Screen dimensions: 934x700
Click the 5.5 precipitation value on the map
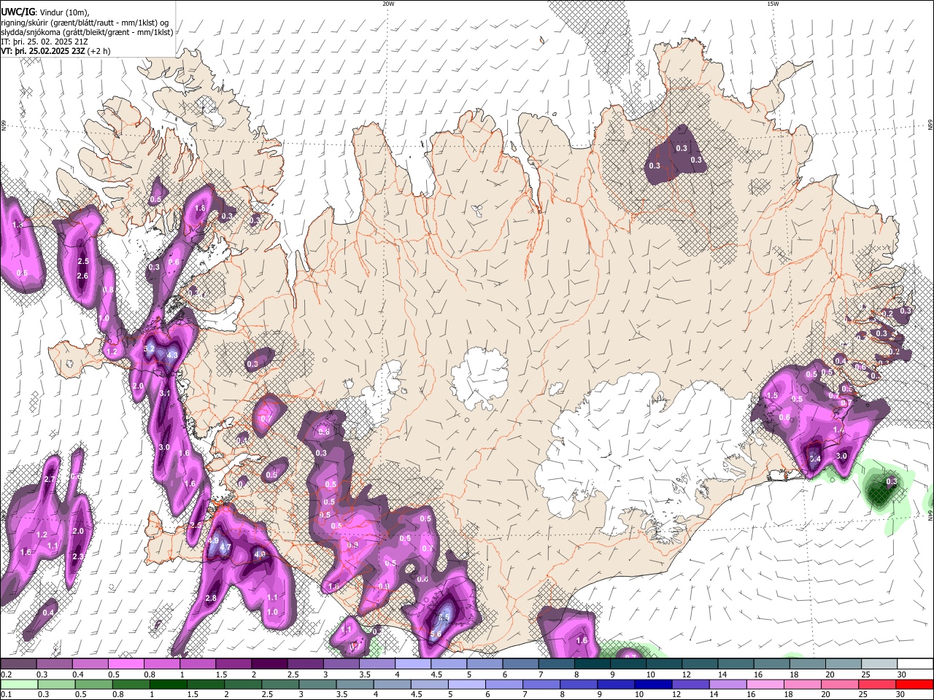443,618
